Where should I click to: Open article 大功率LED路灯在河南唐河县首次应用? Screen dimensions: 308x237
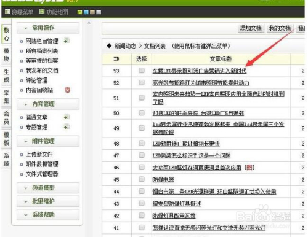tap(197, 168)
